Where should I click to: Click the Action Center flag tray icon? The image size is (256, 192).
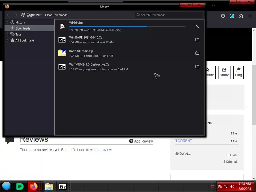tap(220, 186)
